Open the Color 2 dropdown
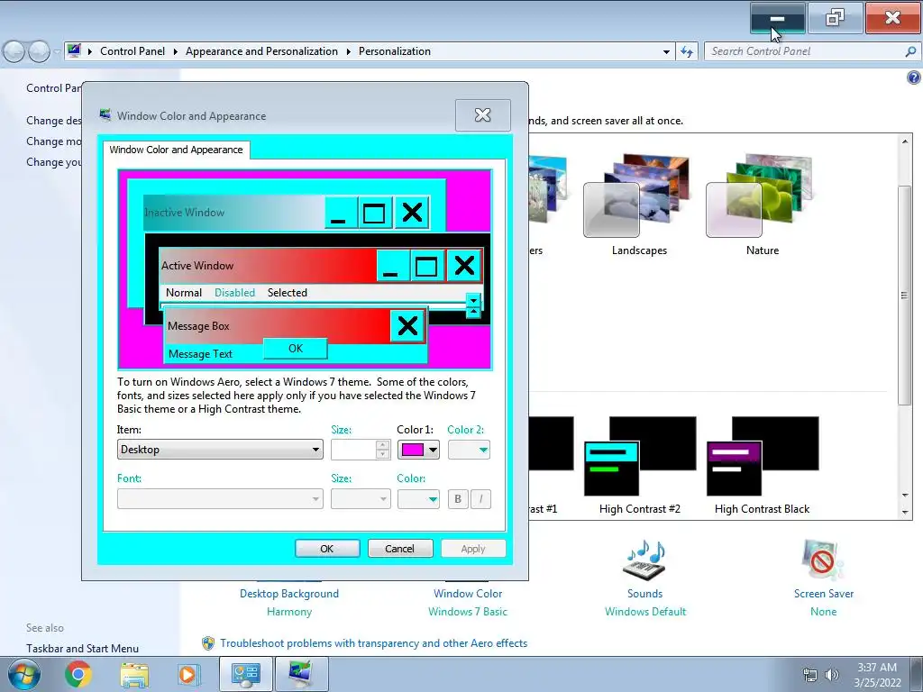 point(469,451)
